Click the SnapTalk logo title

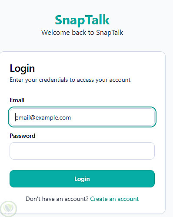tap(82, 20)
